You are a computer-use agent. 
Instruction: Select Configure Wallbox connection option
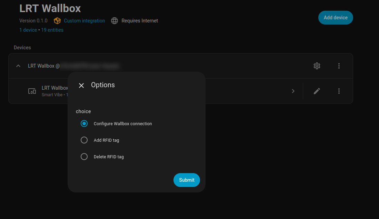point(84,123)
